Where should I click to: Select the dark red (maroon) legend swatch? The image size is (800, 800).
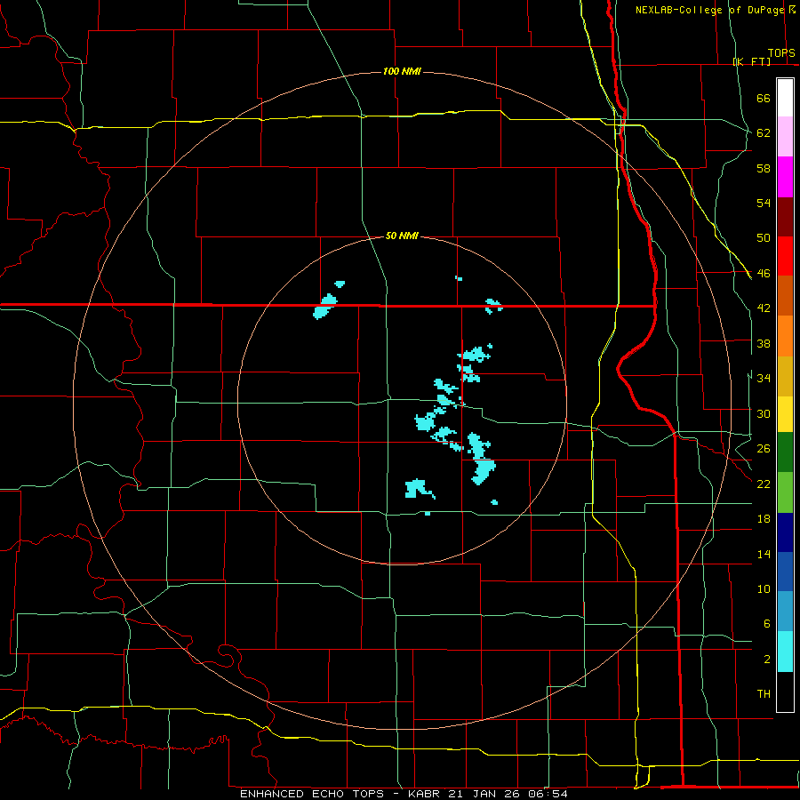click(x=785, y=216)
